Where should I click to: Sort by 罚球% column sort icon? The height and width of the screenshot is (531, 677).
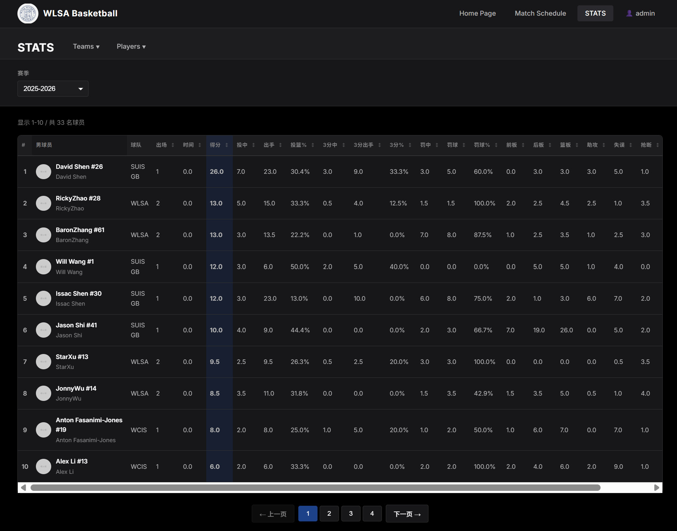496,145
